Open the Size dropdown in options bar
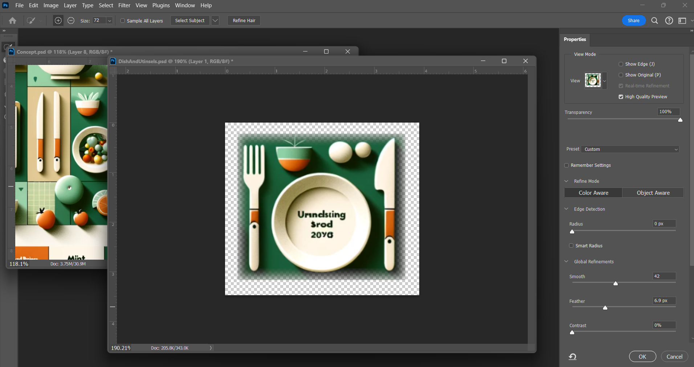This screenshot has height=367, width=694. click(x=110, y=21)
